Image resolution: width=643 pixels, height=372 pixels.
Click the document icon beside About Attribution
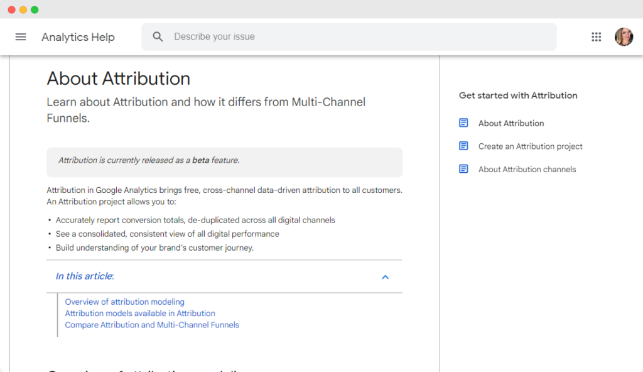[x=463, y=123]
